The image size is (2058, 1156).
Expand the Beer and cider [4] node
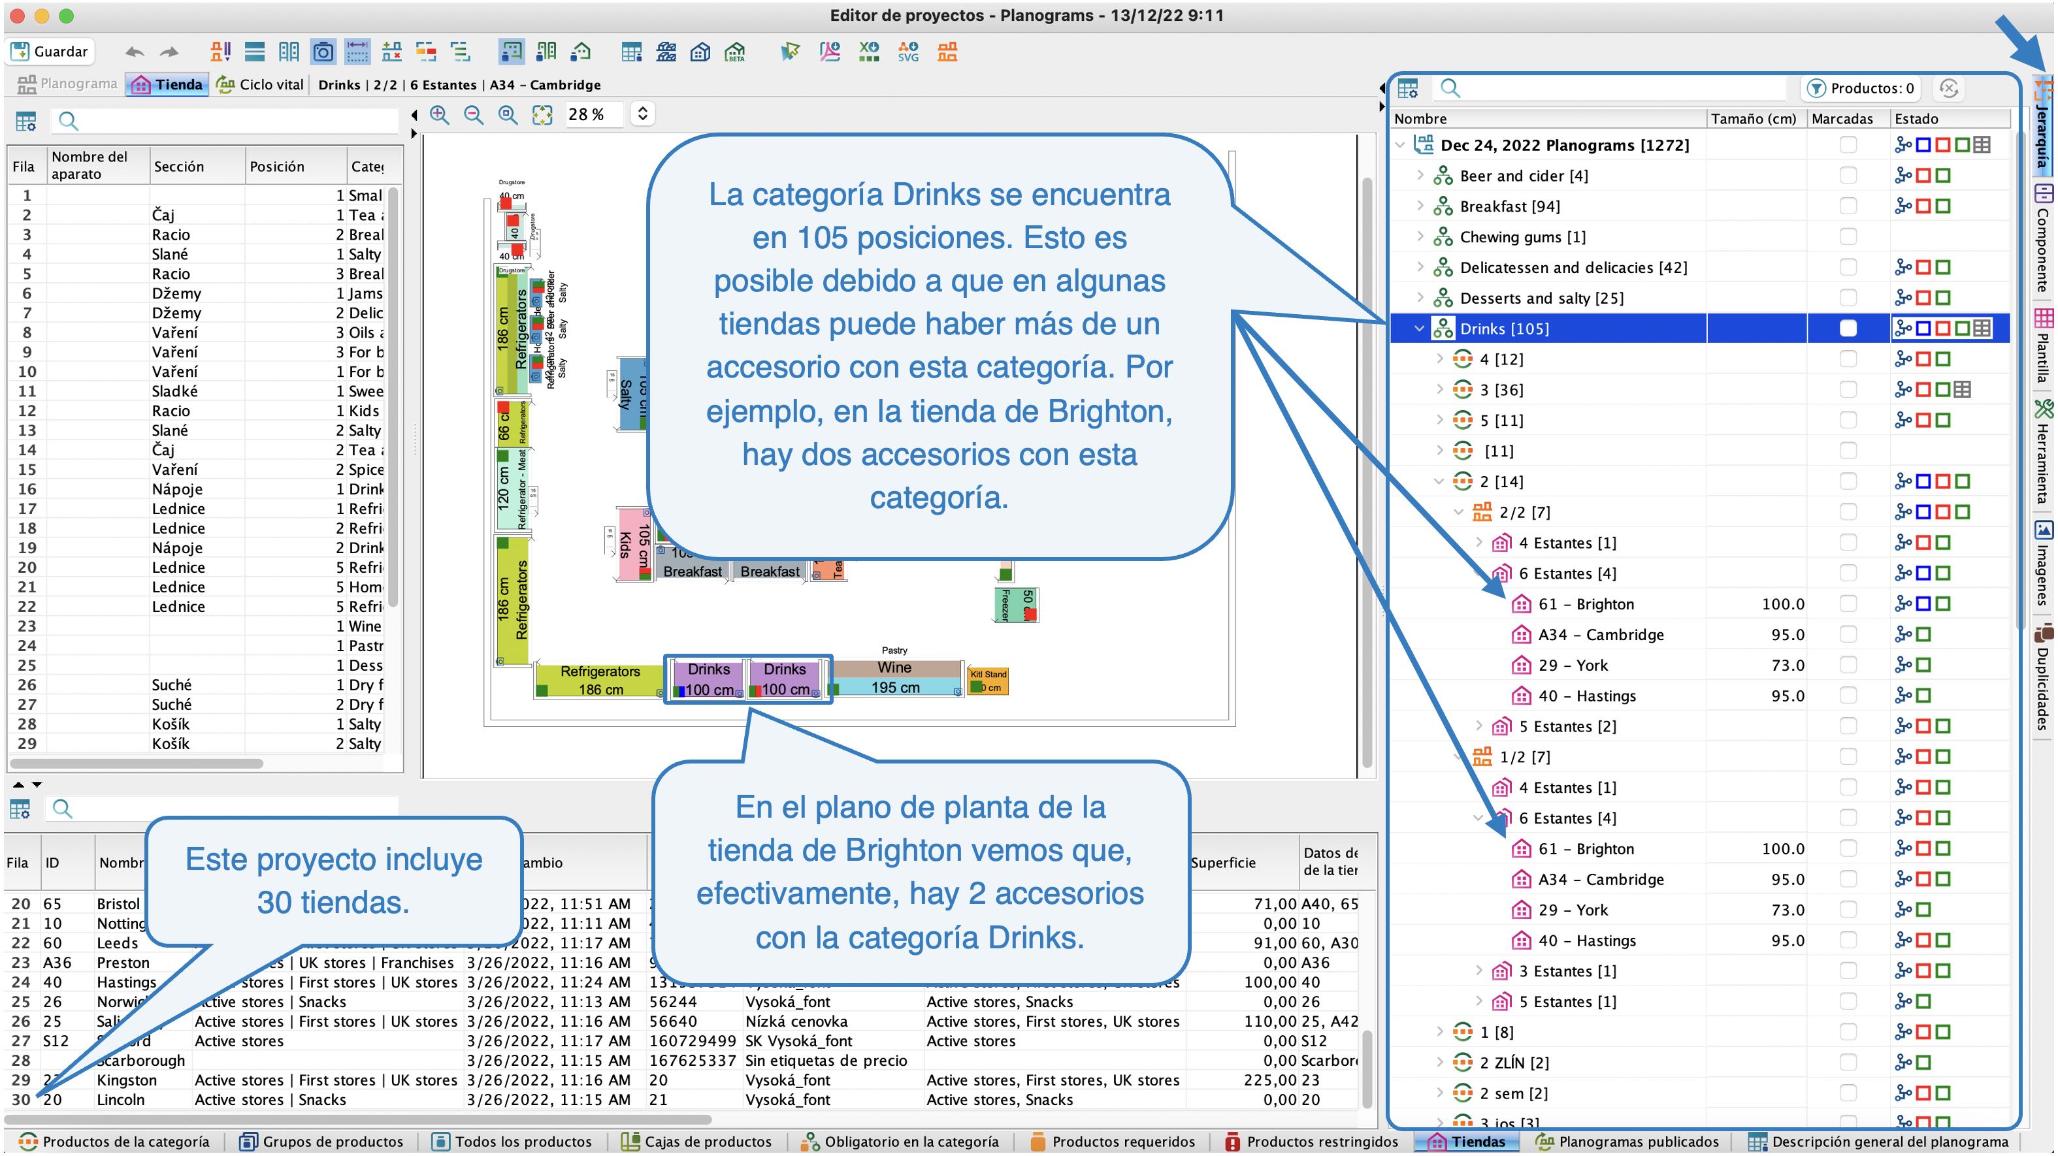(1420, 175)
